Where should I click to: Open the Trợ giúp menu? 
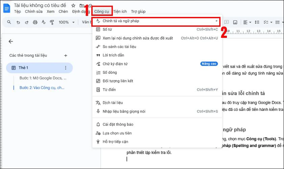tap(138, 11)
